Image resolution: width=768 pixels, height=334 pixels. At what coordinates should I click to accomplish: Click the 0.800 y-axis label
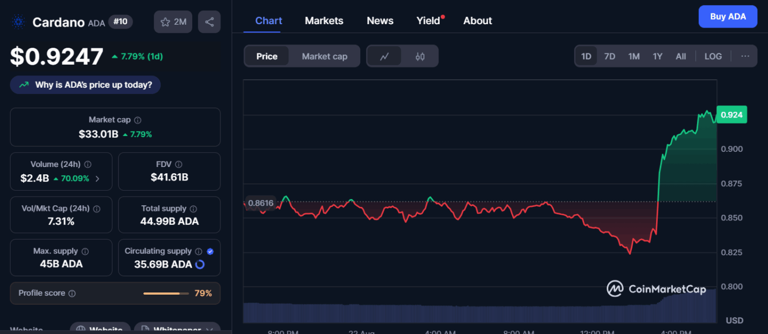coord(732,287)
